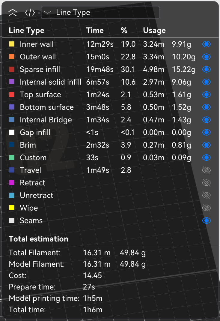Toggle Internal solid infill visibility
This screenshot has width=220, height=321.
[x=207, y=82]
